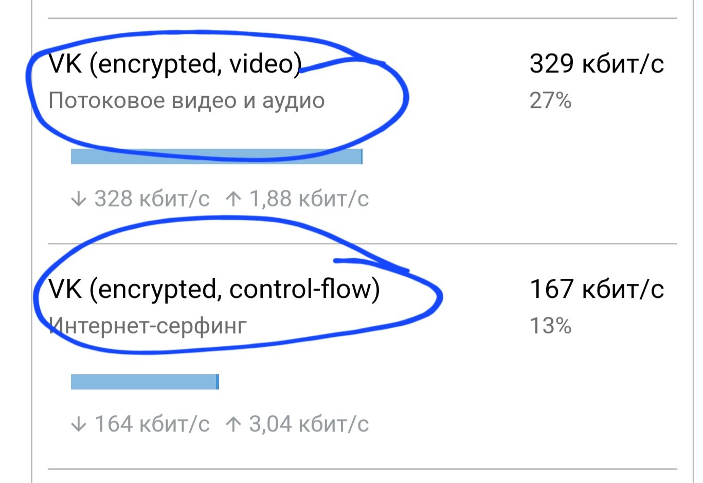Click the dark end marker of control-flow bar
Image resolution: width=703 pixels, height=483 pixels.
click(x=218, y=382)
